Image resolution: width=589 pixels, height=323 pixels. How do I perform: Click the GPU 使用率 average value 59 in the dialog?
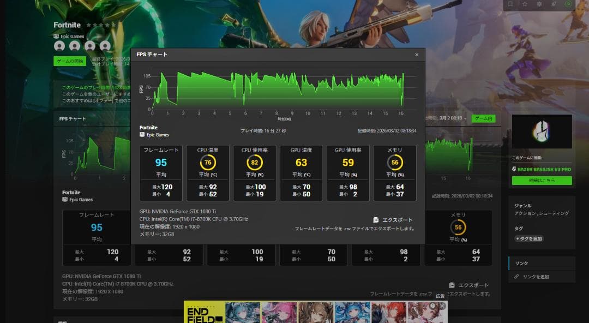point(348,163)
